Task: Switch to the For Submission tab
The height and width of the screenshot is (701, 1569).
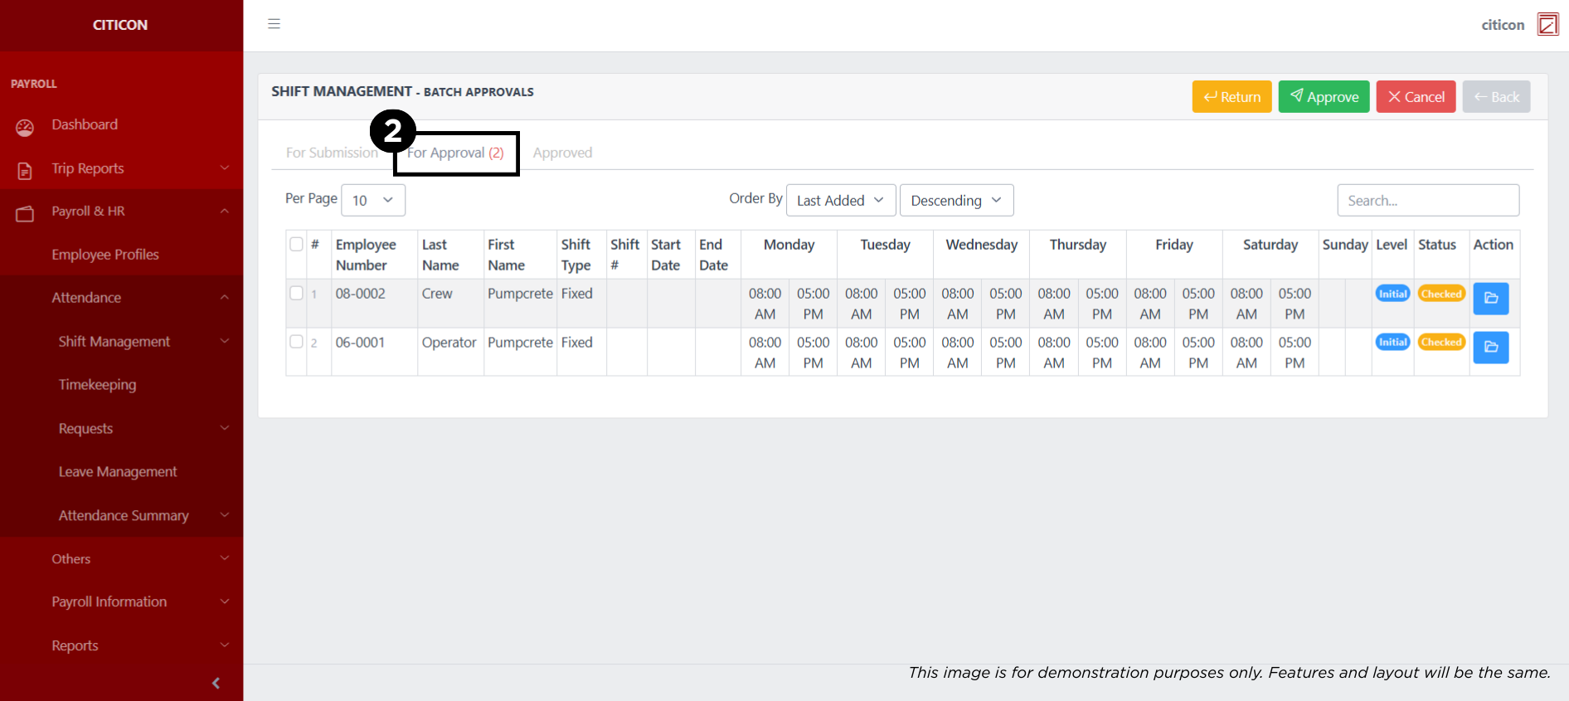Action: 331,153
